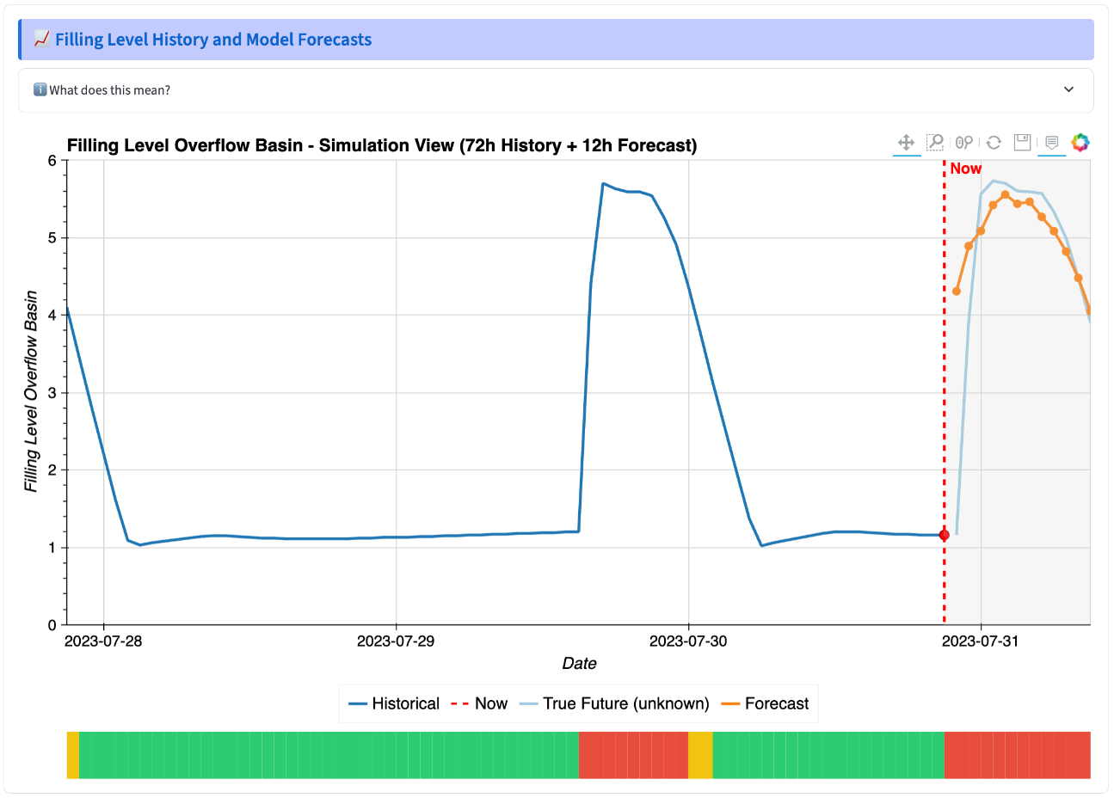Toggle the Historical series in the legend

(x=394, y=703)
